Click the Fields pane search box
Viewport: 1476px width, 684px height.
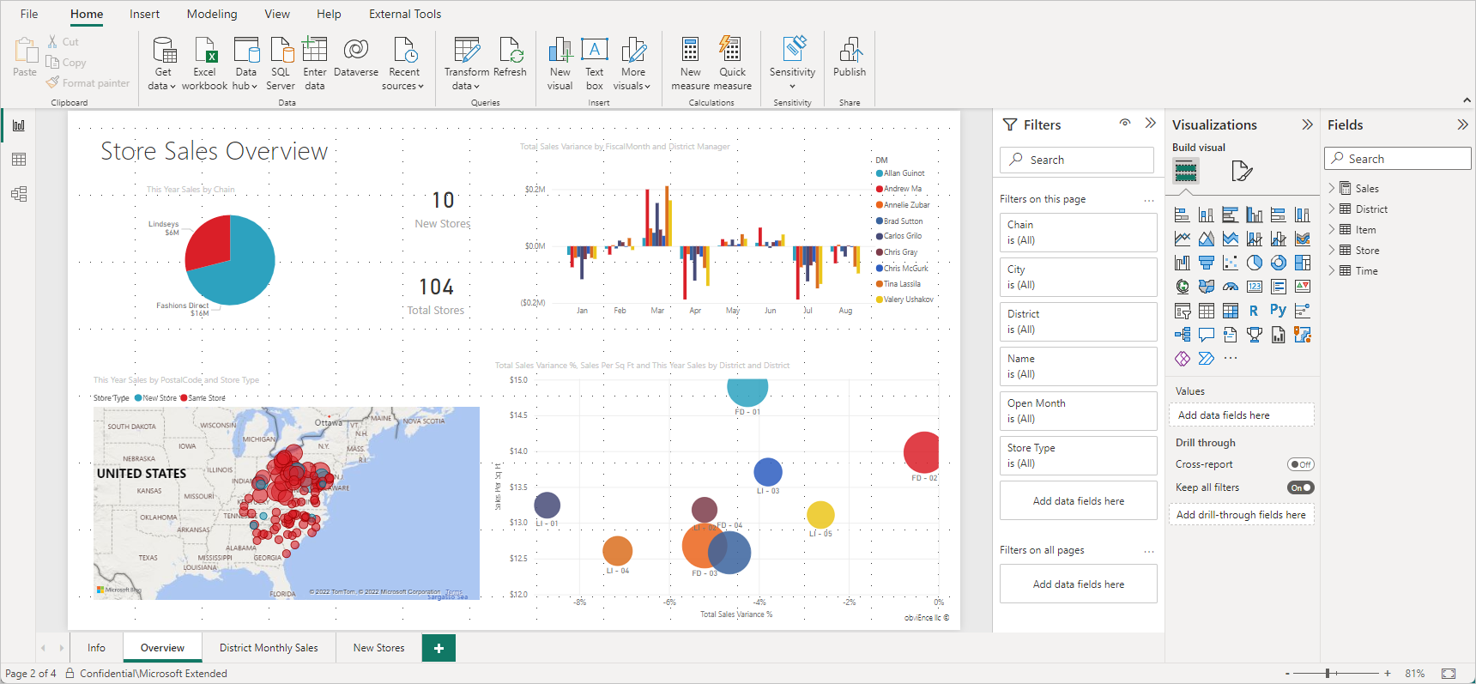[x=1397, y=159]
